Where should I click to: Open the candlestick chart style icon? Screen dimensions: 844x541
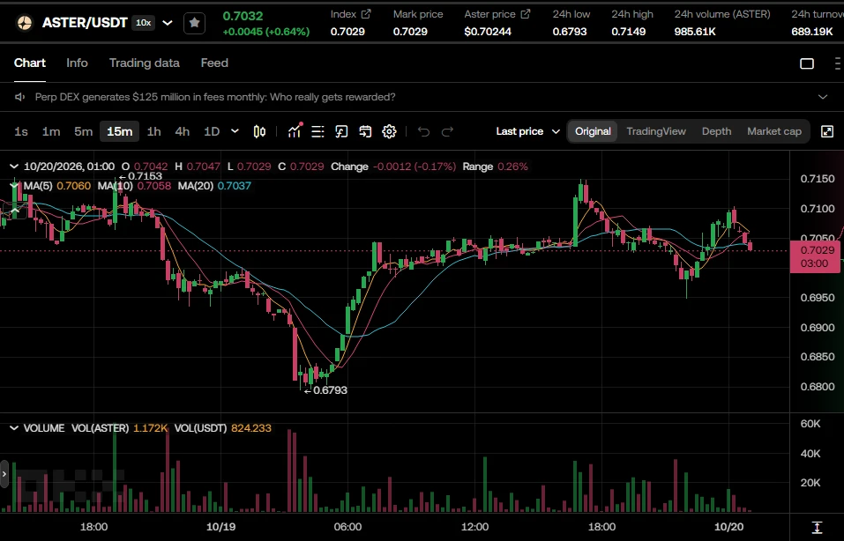259,131
